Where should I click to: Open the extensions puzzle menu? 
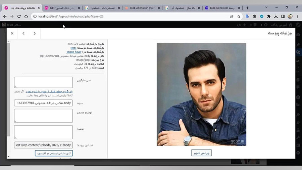pyautogui.click(x=269, y=16)
